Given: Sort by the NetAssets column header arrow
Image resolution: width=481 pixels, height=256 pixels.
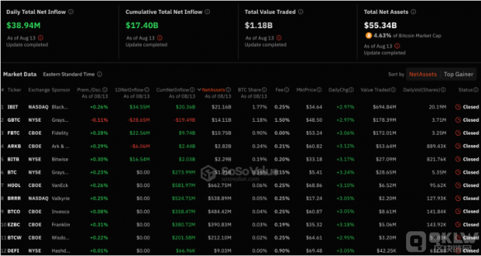Looking at the screenshot, I should click(x=199, y=90).
